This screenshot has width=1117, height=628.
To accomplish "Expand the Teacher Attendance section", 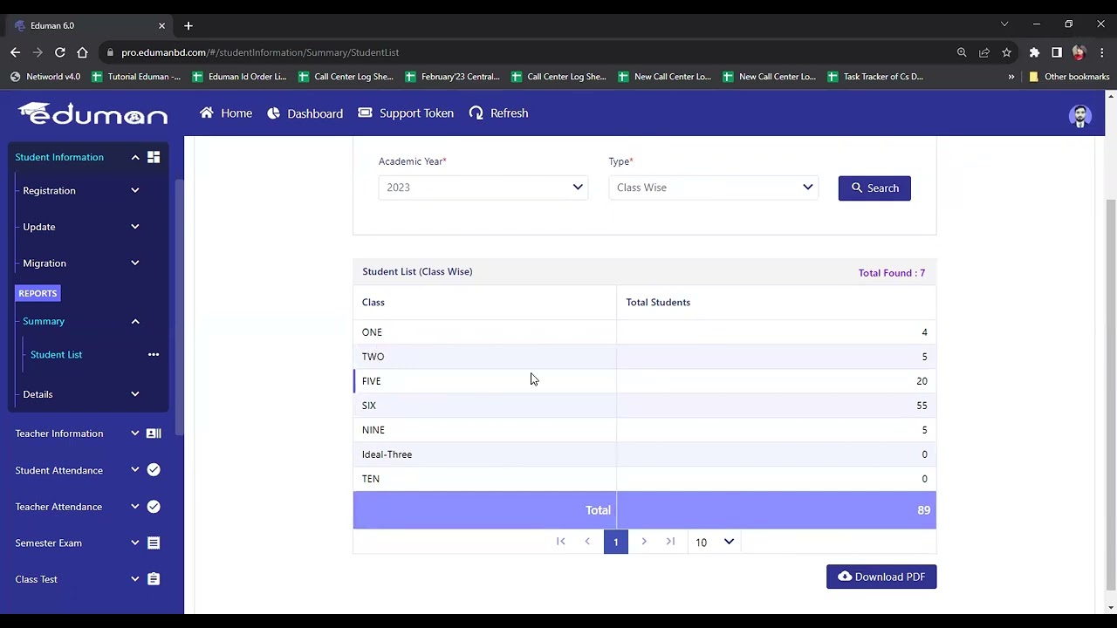I will pyautogui.click(x=135, y=507).
